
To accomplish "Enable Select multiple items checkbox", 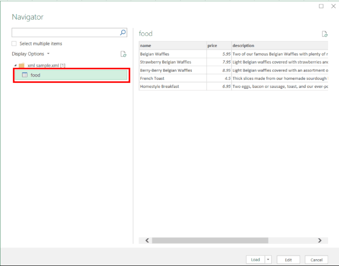I will click(14, 44).
